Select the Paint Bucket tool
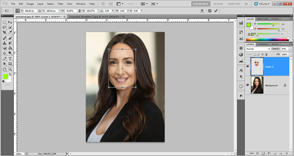 [x=10, y=48]
